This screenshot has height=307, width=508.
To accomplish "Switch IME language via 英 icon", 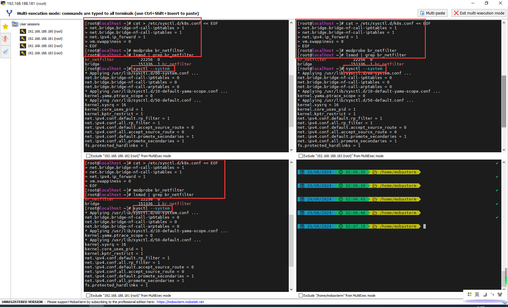I will pyautogui.click(x=477, y=294).
